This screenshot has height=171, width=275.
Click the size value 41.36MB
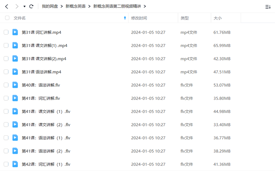point(222,164)
